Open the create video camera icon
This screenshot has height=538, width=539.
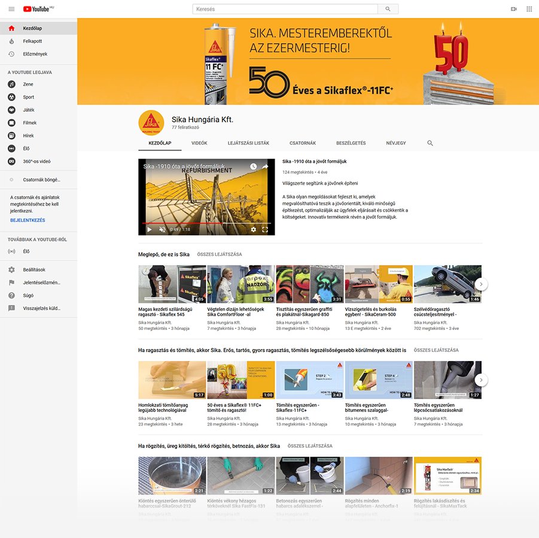(513, 9)
